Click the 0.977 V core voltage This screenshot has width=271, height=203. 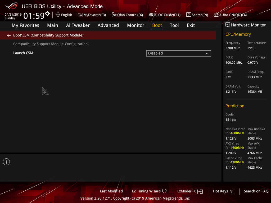coord(253,63)
